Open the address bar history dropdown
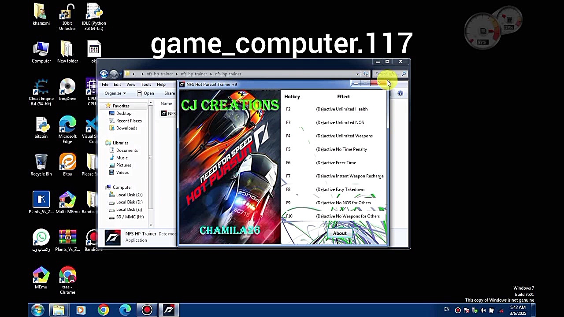Image resolution: width=564 pixels, height=317 pixels. point(357,74)
